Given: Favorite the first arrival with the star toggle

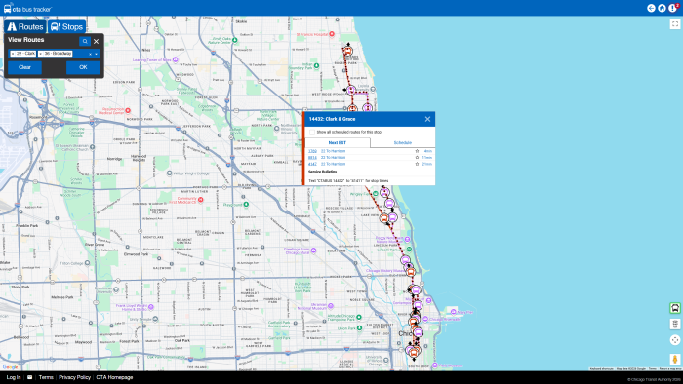Looking at the screenshot, I should coord(417,151).
